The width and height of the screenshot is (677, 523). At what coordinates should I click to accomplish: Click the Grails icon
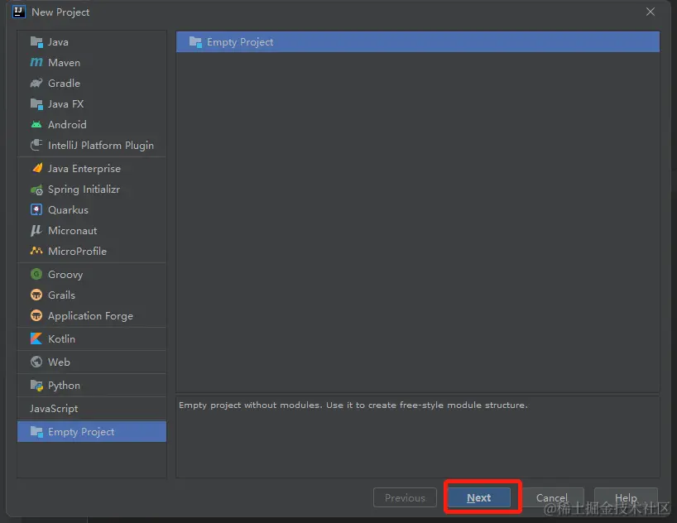point(36,295)
